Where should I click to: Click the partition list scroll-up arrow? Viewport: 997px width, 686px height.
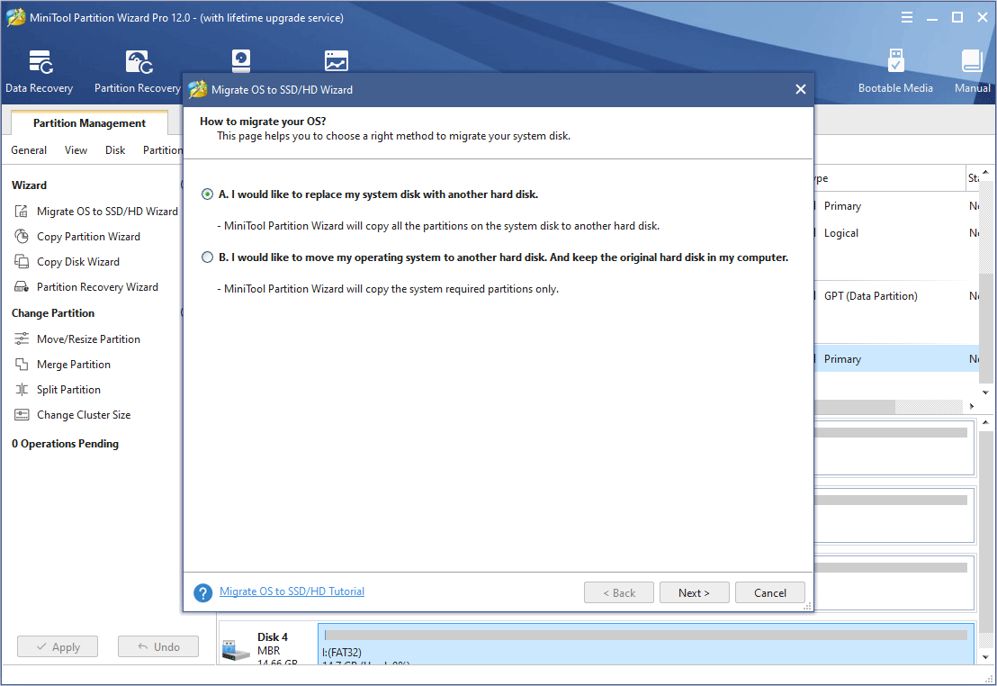[985, 172]
